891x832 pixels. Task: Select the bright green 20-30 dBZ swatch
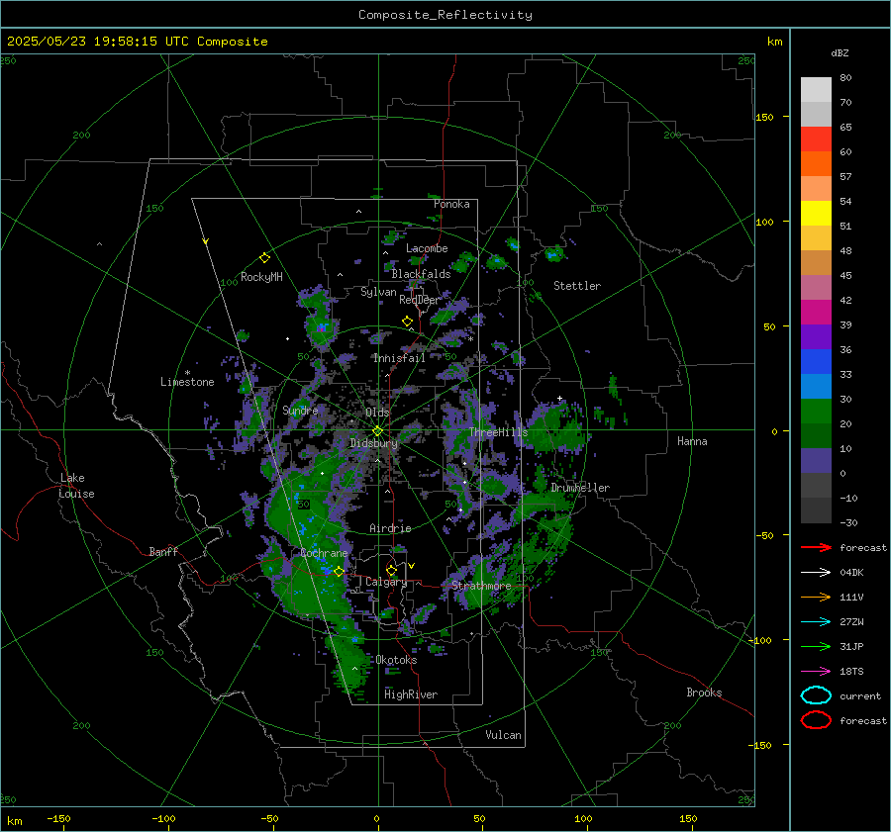pyautogui.click(x=816, y=412)
